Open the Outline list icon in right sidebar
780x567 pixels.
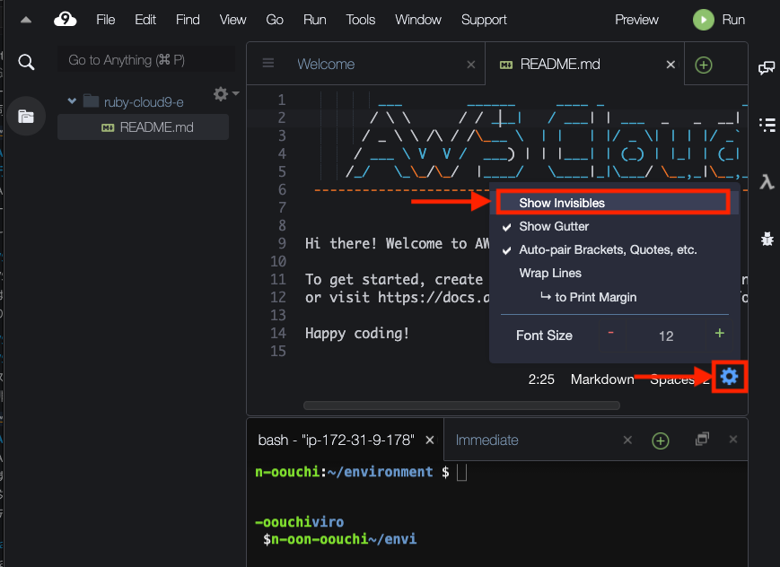[767, 125]
